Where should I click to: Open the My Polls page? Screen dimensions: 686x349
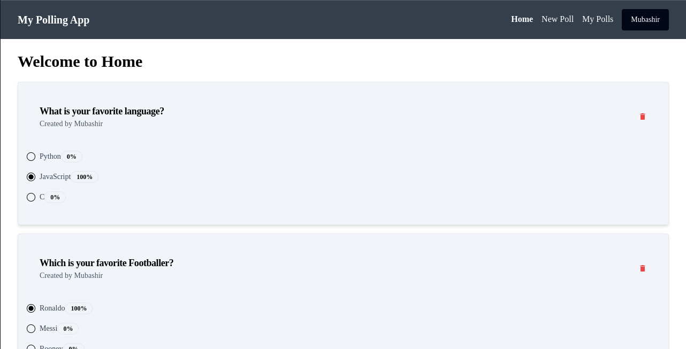click(x=597, y=19)
